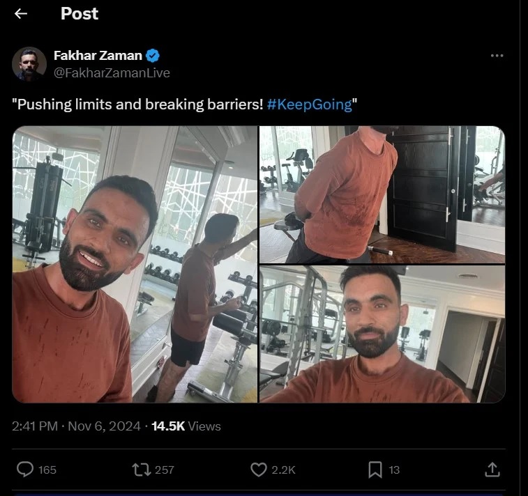
Task: Click the 2.2K likes count
Action: click(x=283, y=470)
